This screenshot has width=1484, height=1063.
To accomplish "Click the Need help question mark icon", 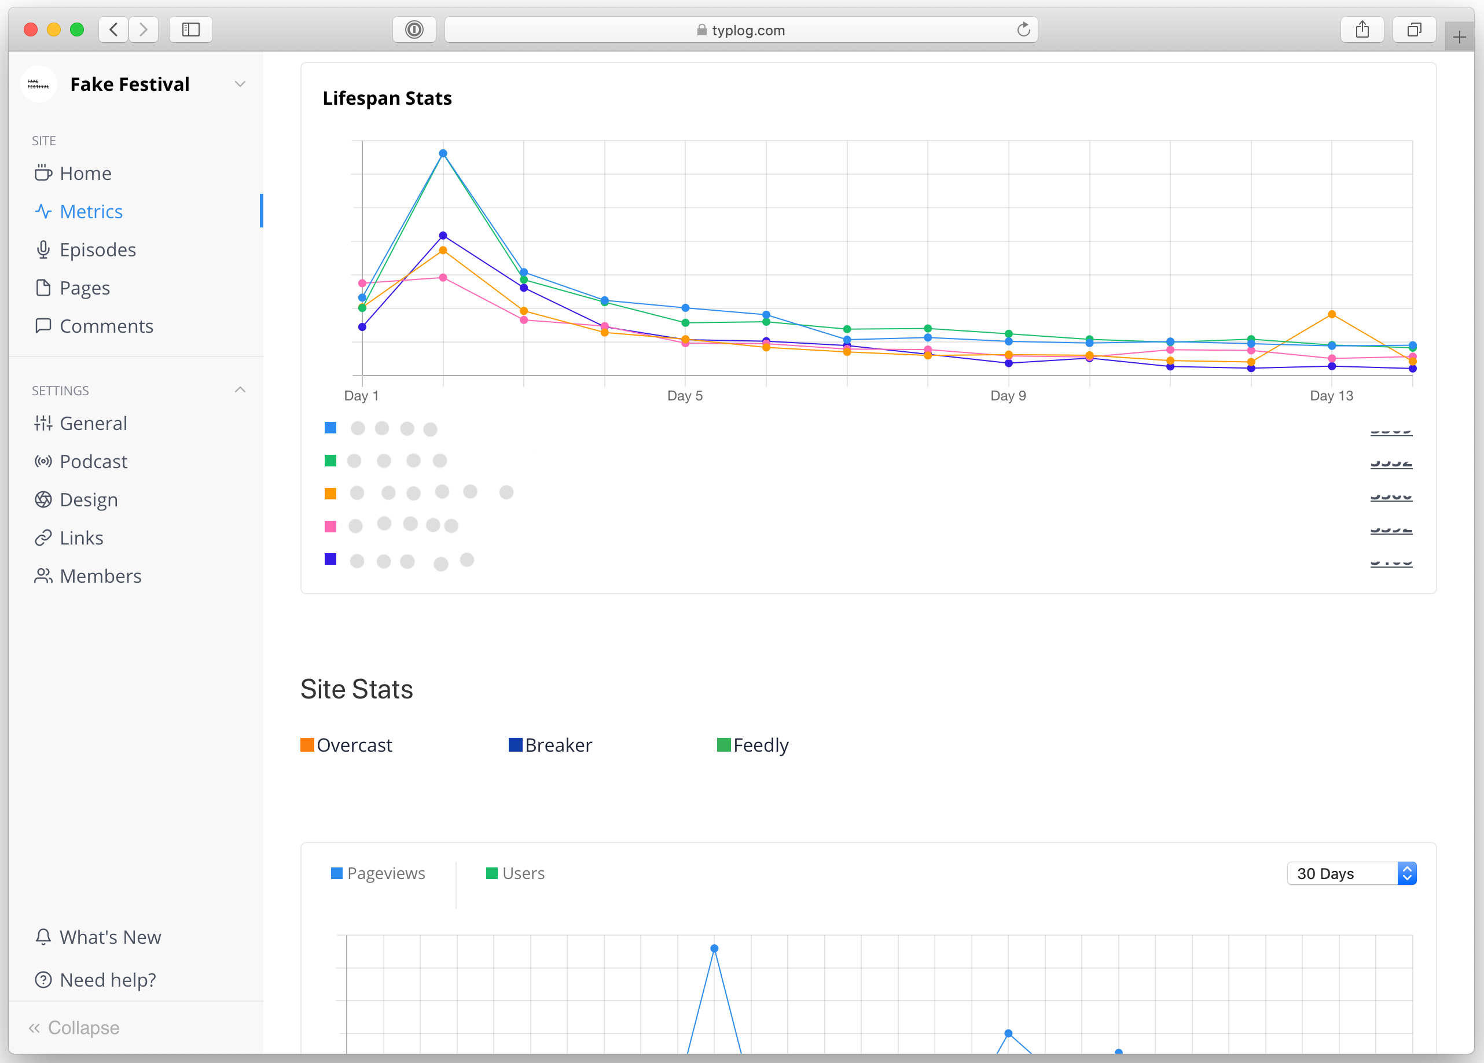I will tap(43, 979).
